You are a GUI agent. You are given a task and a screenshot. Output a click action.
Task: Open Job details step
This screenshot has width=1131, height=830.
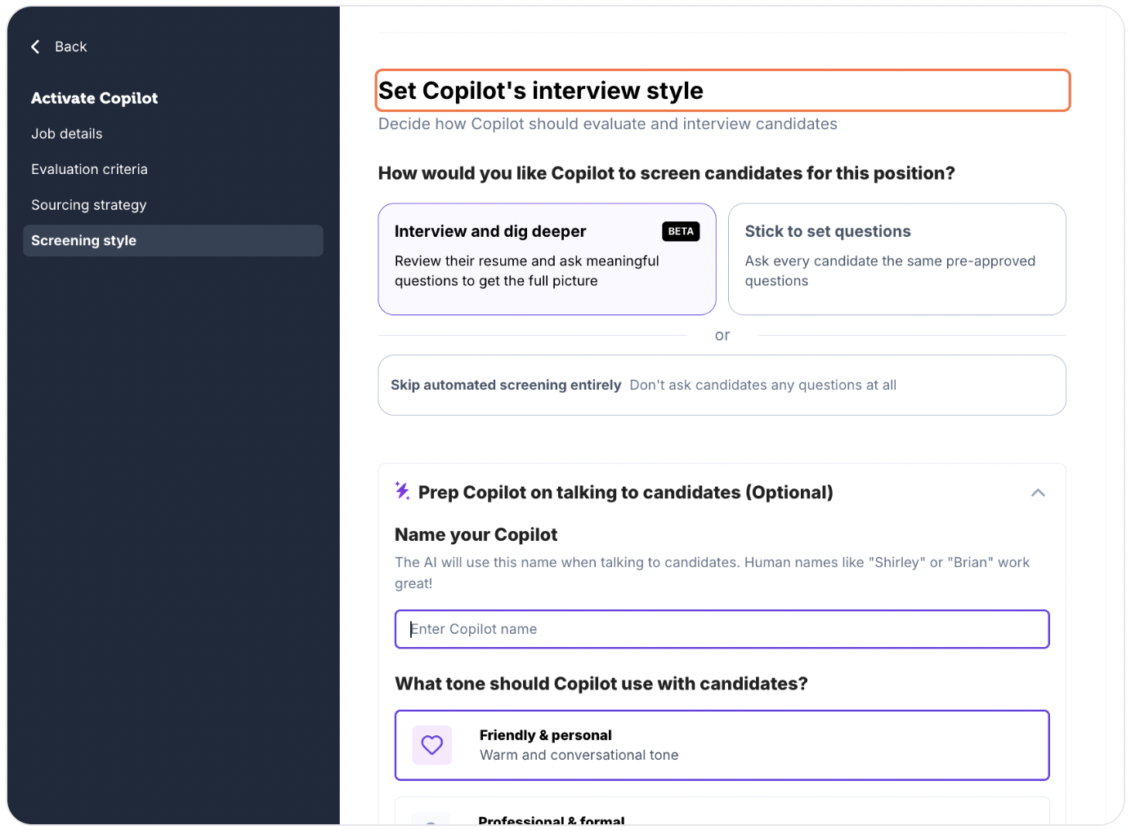(67, 134)
